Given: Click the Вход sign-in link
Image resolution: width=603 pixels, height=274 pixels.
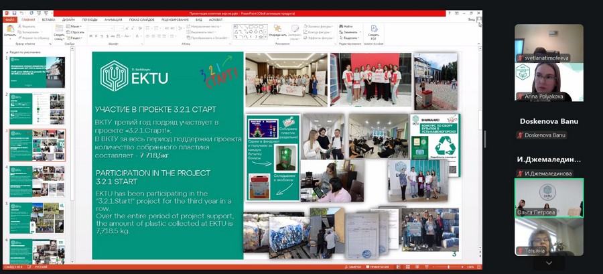Looking at the screenshot, I should point(471,19).
